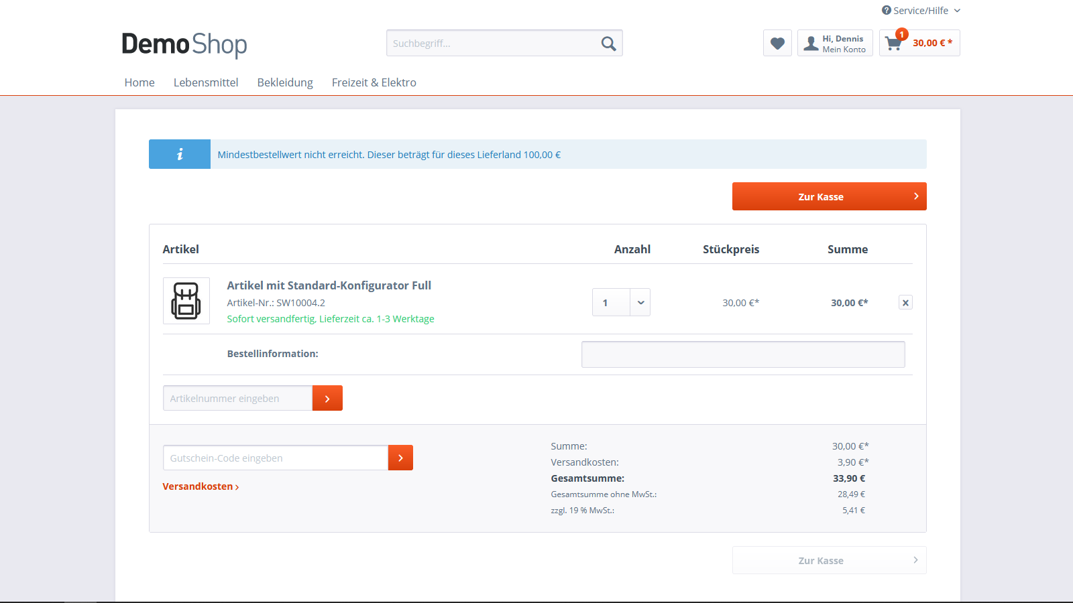1073x603 pixels.
Task: Submit article number with arrow button
Action: 327,398
